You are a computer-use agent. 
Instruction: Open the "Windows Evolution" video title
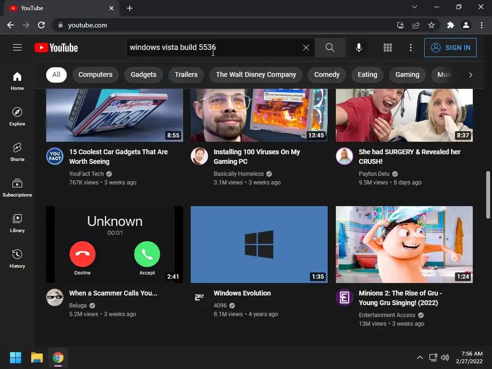click(x=242, y=293)
